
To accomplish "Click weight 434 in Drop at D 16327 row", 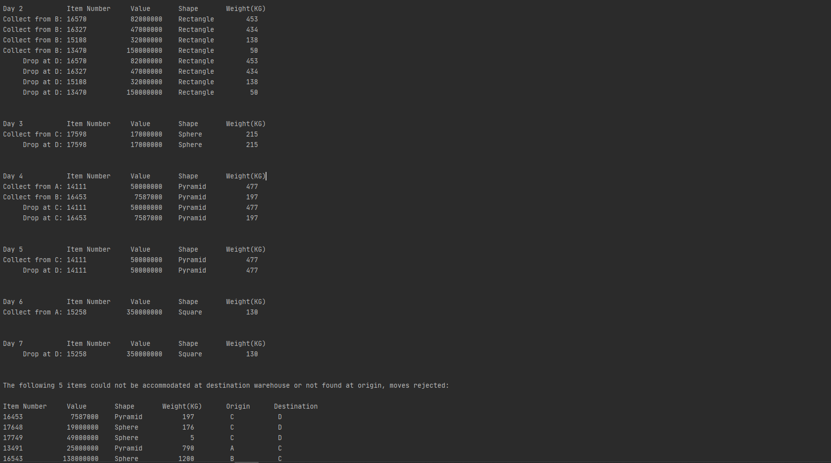I will pyautogui.click(x=252, y=71).
